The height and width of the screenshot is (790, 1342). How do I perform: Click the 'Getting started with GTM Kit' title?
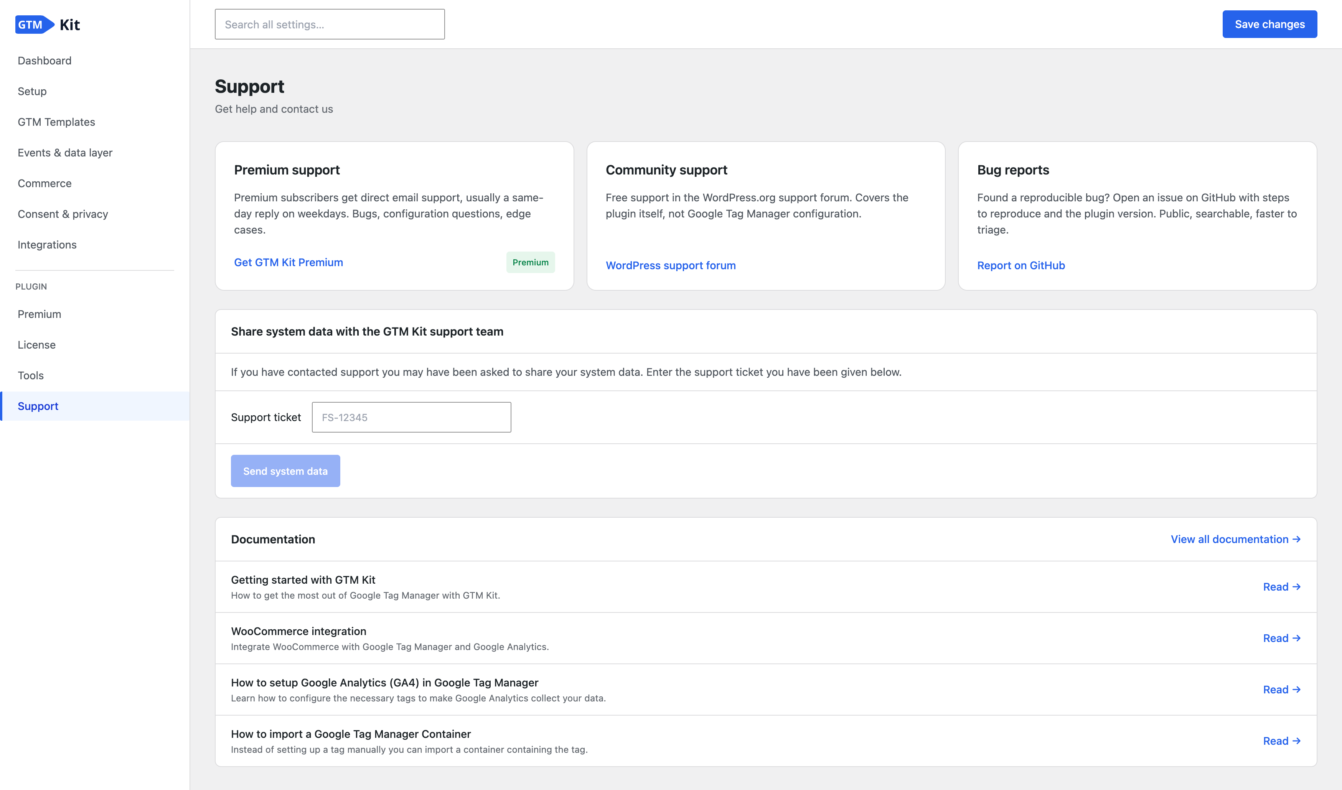tap(303, 580)
